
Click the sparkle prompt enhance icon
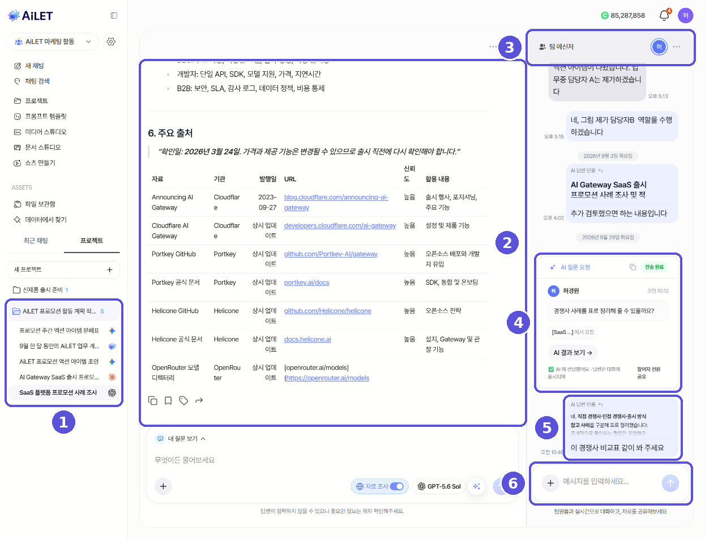click(x=477, y=486)
